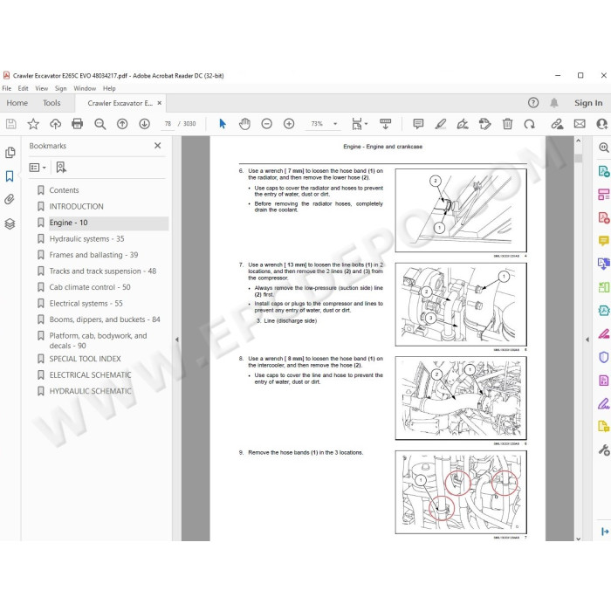The height and width of the screenshot is (611, 611).
Task: Open ELECTRICAL SCHEMATIC bookmark
Action: pos(90,374)
